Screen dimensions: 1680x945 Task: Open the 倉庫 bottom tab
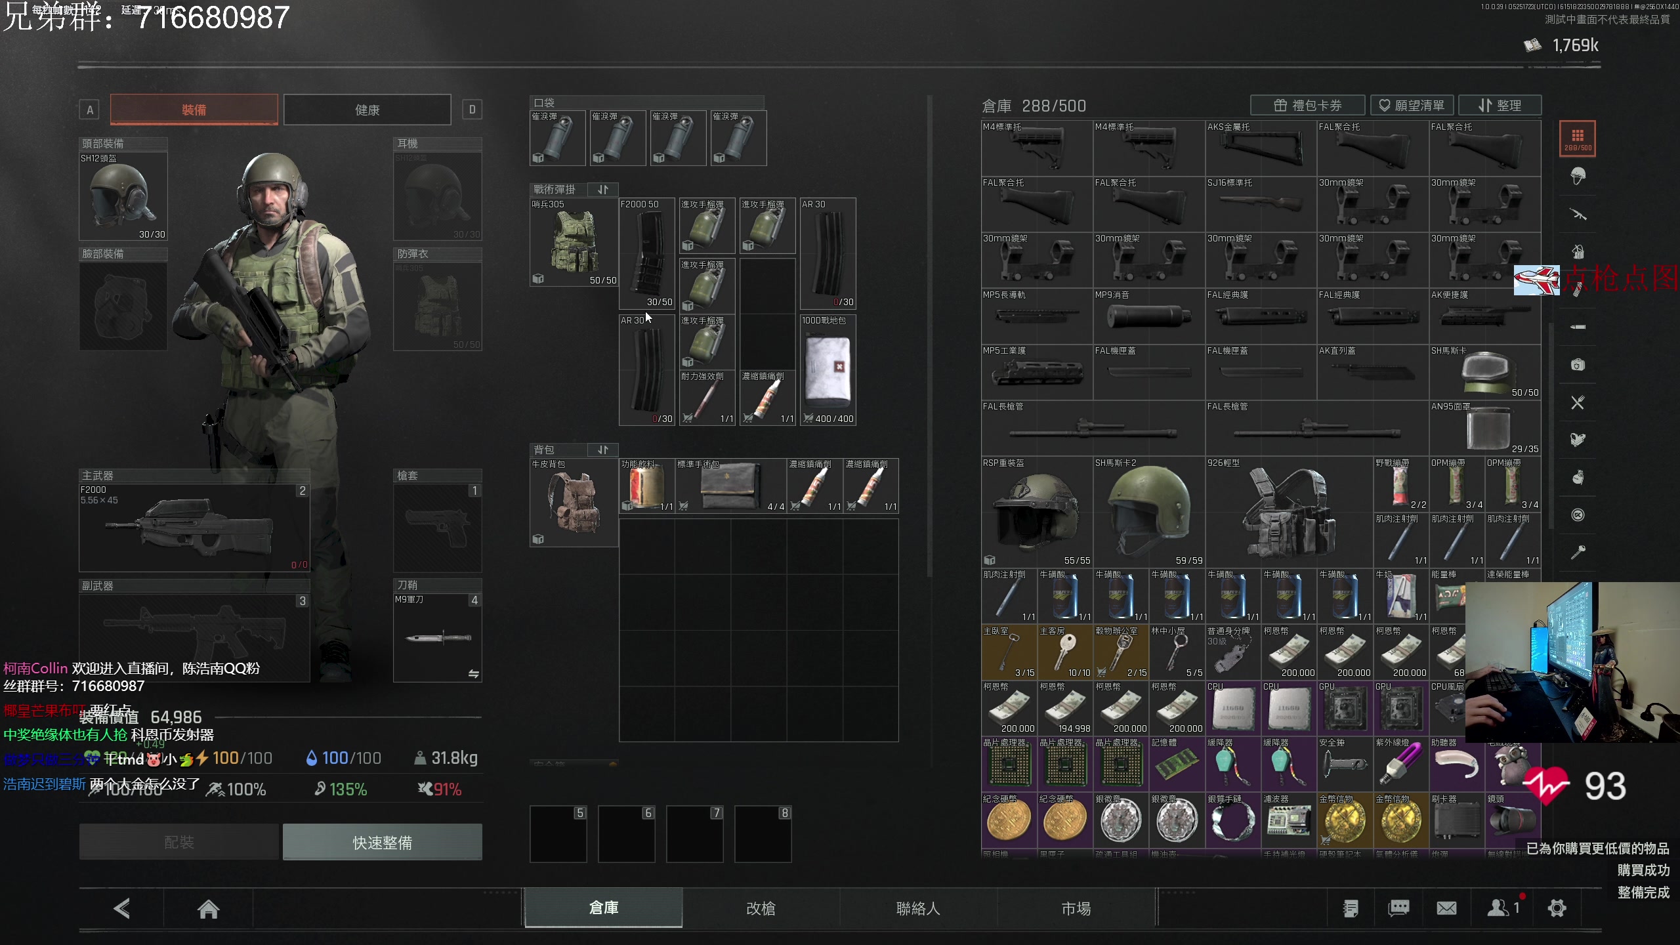tap(604, 908)
